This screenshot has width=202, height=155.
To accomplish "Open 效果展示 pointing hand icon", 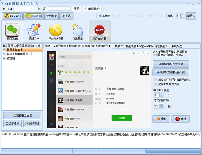I will pyautogui.click(x=78, y=31).
